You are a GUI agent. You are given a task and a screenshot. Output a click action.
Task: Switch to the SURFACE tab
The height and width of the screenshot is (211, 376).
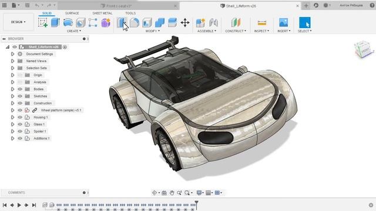point(72,13)
